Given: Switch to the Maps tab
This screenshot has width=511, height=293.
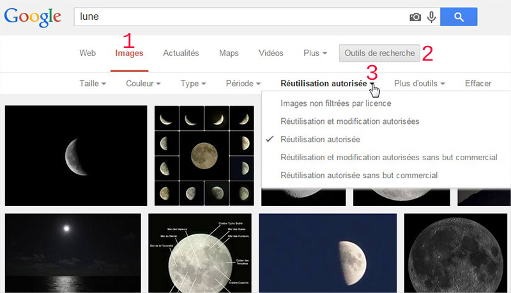Looking at the screenshot, I should [229, 53].
